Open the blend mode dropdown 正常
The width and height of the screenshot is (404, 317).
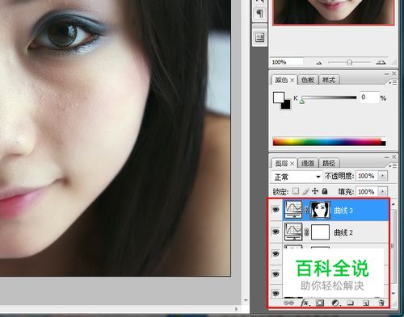coord(297,177)
